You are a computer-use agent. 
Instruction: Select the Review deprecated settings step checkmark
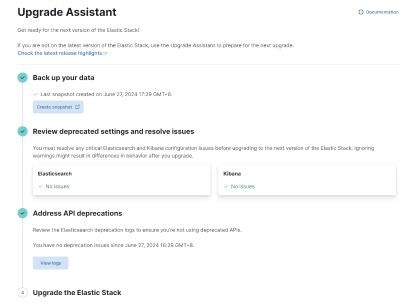point(22,131)
